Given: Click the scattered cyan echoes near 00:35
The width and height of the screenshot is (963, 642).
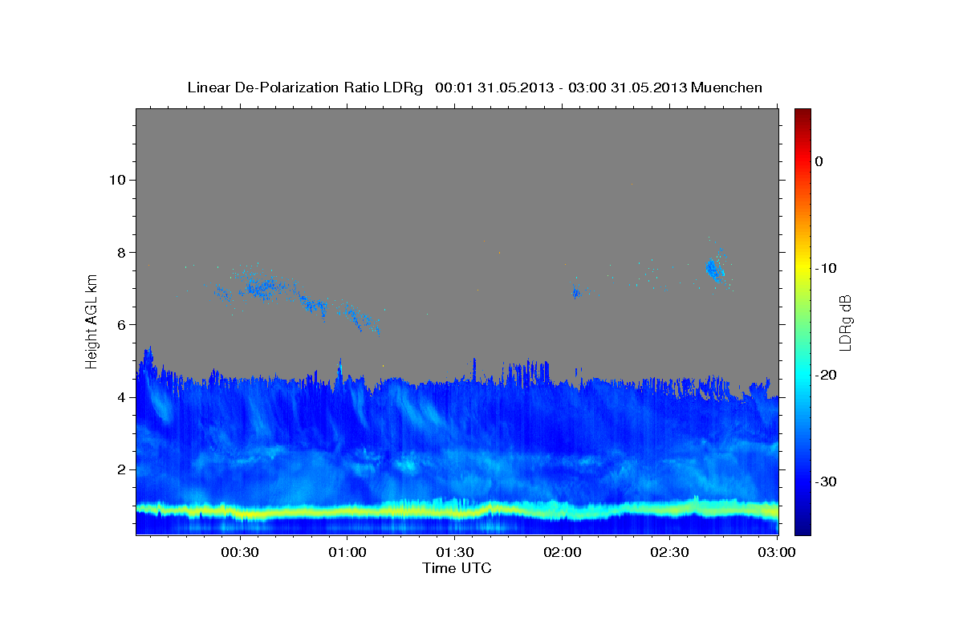Looking at the screenshot, I should [261, 286].
